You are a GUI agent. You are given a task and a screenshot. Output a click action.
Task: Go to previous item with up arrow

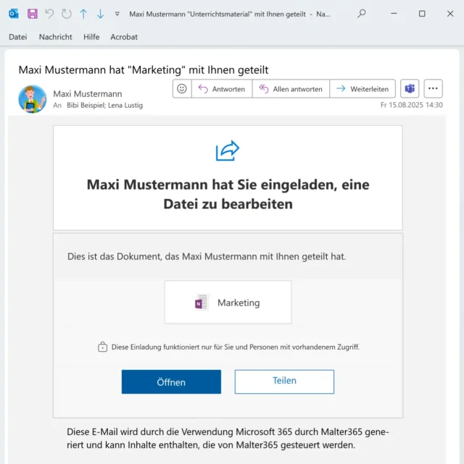click(83, 14)
